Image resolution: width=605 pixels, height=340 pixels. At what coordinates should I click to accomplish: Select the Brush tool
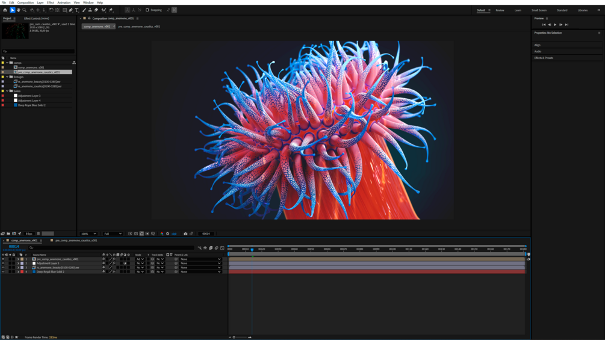tap(84, 10)
